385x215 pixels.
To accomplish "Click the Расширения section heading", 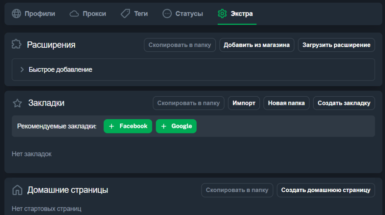I will [x=51, y=45].
